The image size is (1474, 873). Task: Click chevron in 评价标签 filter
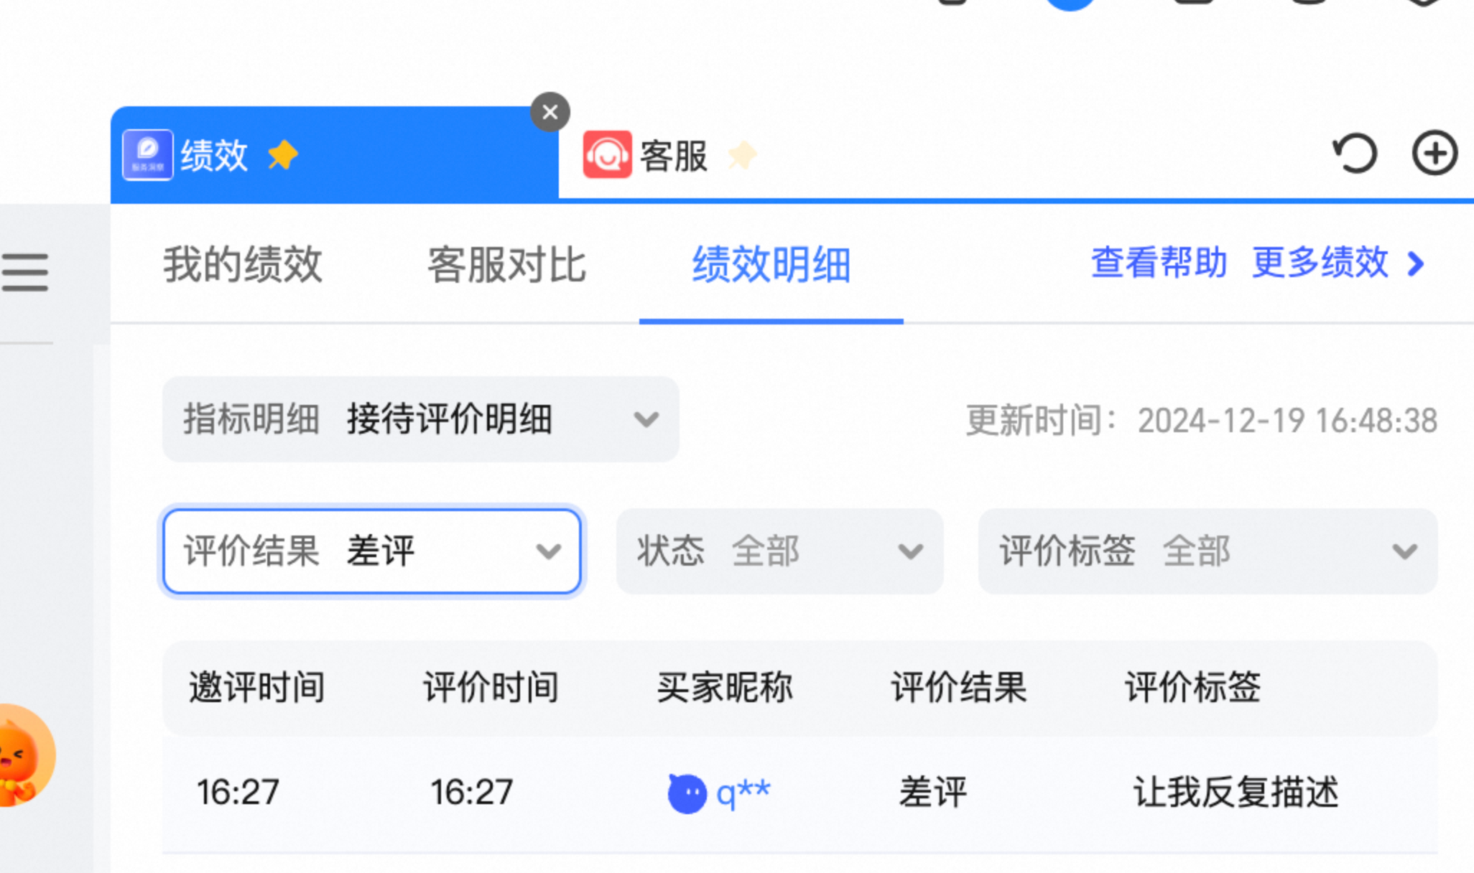click(x=1404, y=551)
